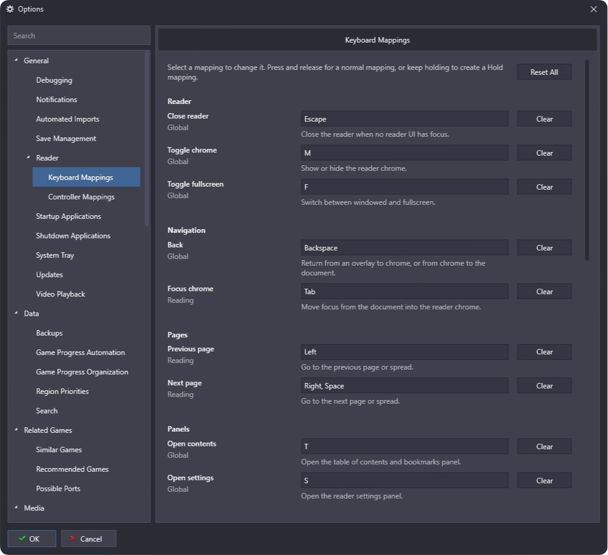Viewport: 608px width, 555px height.
Task: Clear the Open contents mapping
Action: 544,446
